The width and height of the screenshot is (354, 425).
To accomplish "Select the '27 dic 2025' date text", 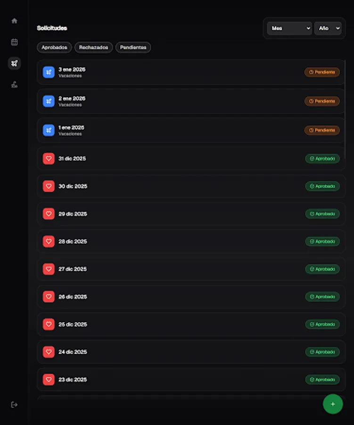I will 73,269.
